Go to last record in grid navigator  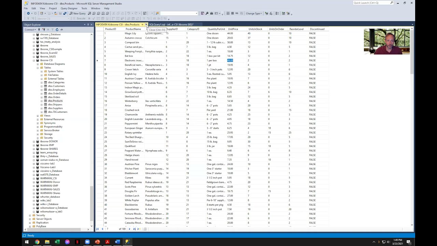coord(134,229)
